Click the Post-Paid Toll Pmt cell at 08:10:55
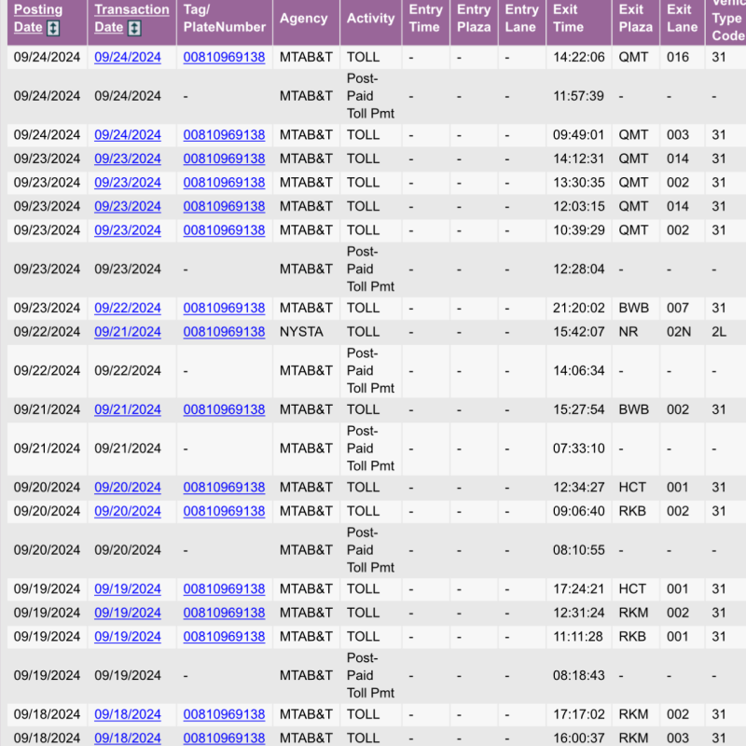Screen dimensions: 746x746 click(370, 550)
